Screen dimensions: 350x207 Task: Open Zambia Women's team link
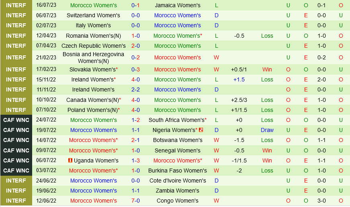pos(178,191)
